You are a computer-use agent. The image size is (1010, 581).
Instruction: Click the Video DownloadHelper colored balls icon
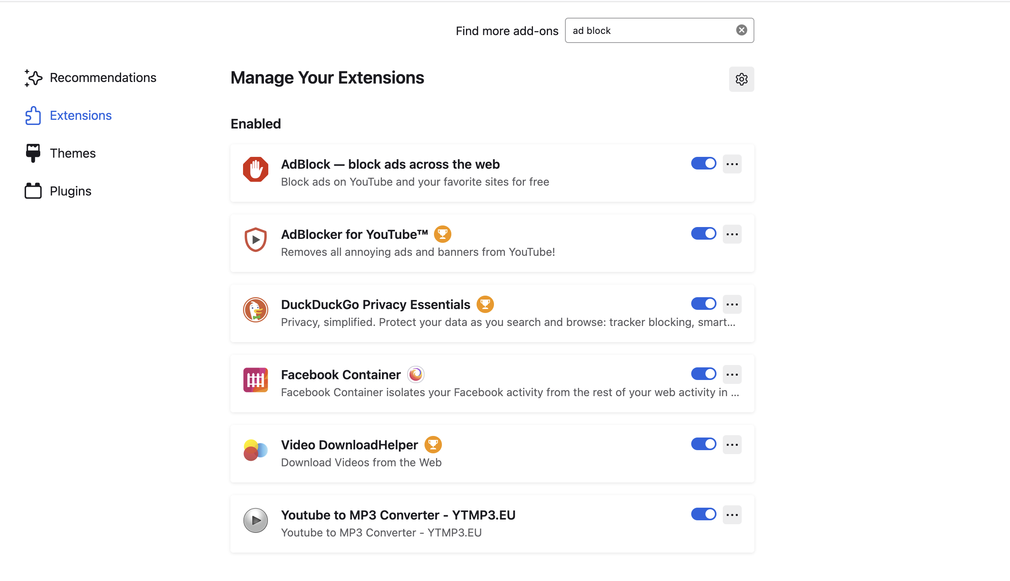[256, 450]
